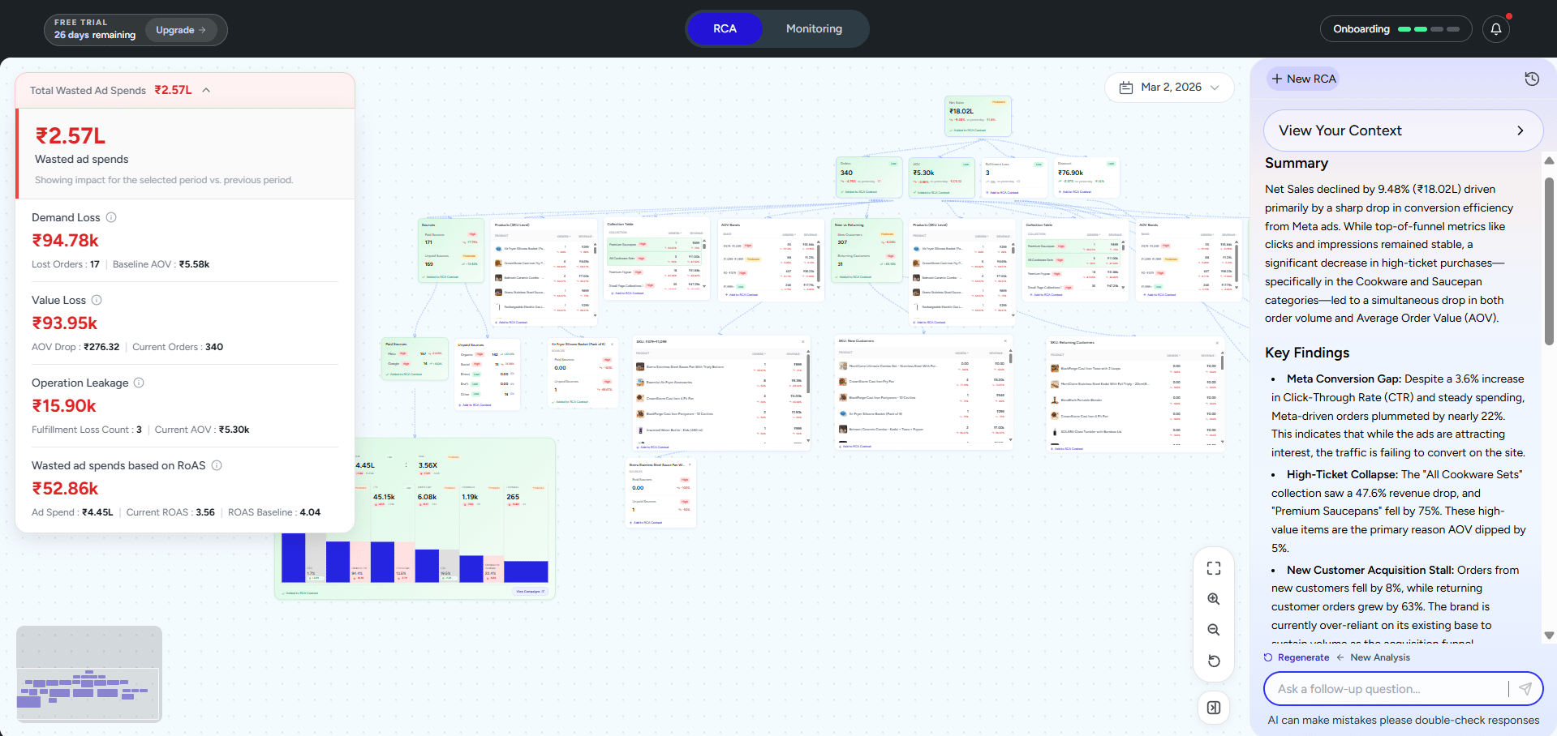Click the Summary heading
The width and height of the screenshot is (1557, 736).
click(x=1297, y=163)
